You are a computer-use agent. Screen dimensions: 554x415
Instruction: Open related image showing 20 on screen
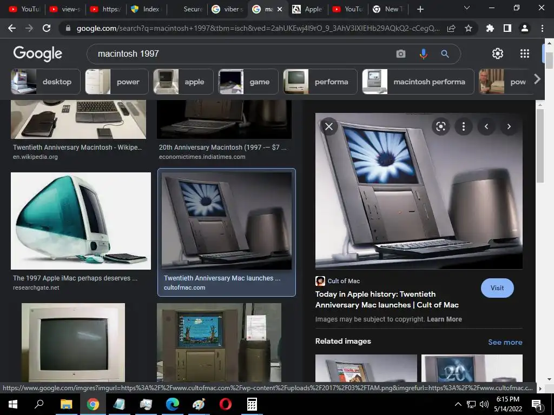pyautogui.click(x=472, y=368)
